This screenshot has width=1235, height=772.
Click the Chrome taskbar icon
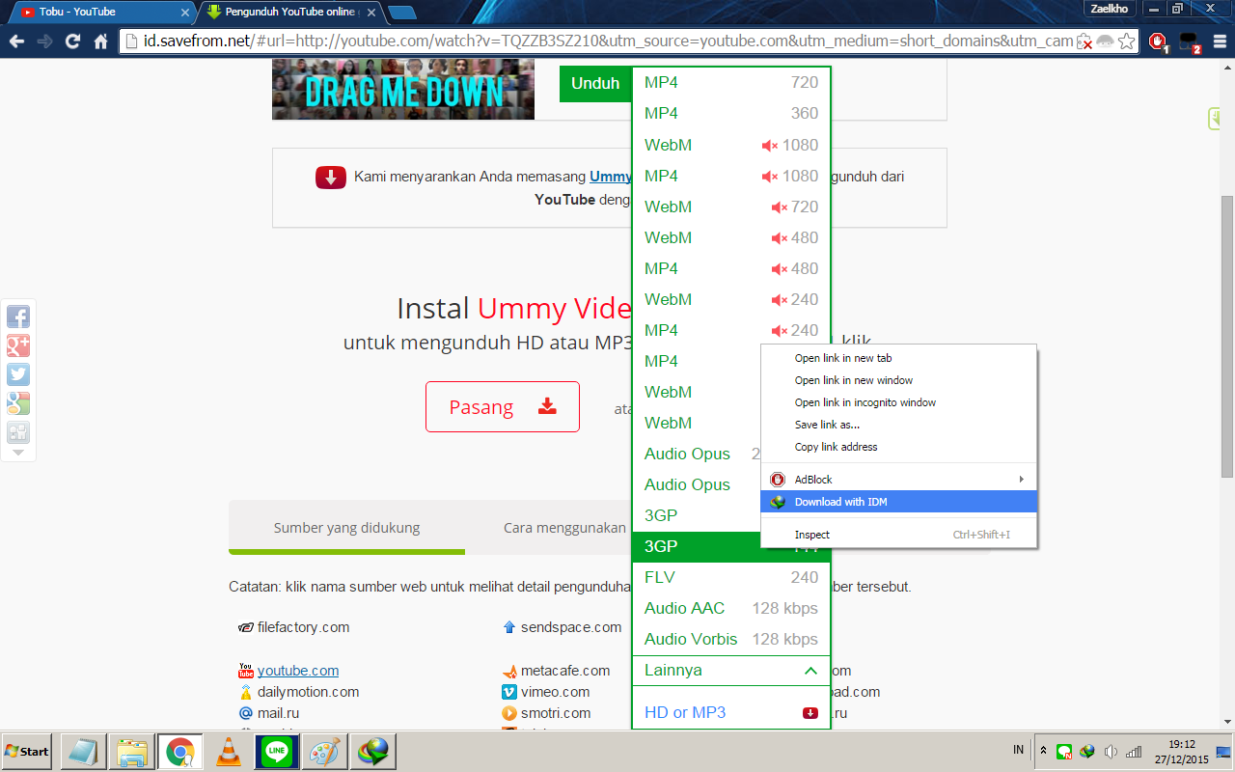point(180,751)
